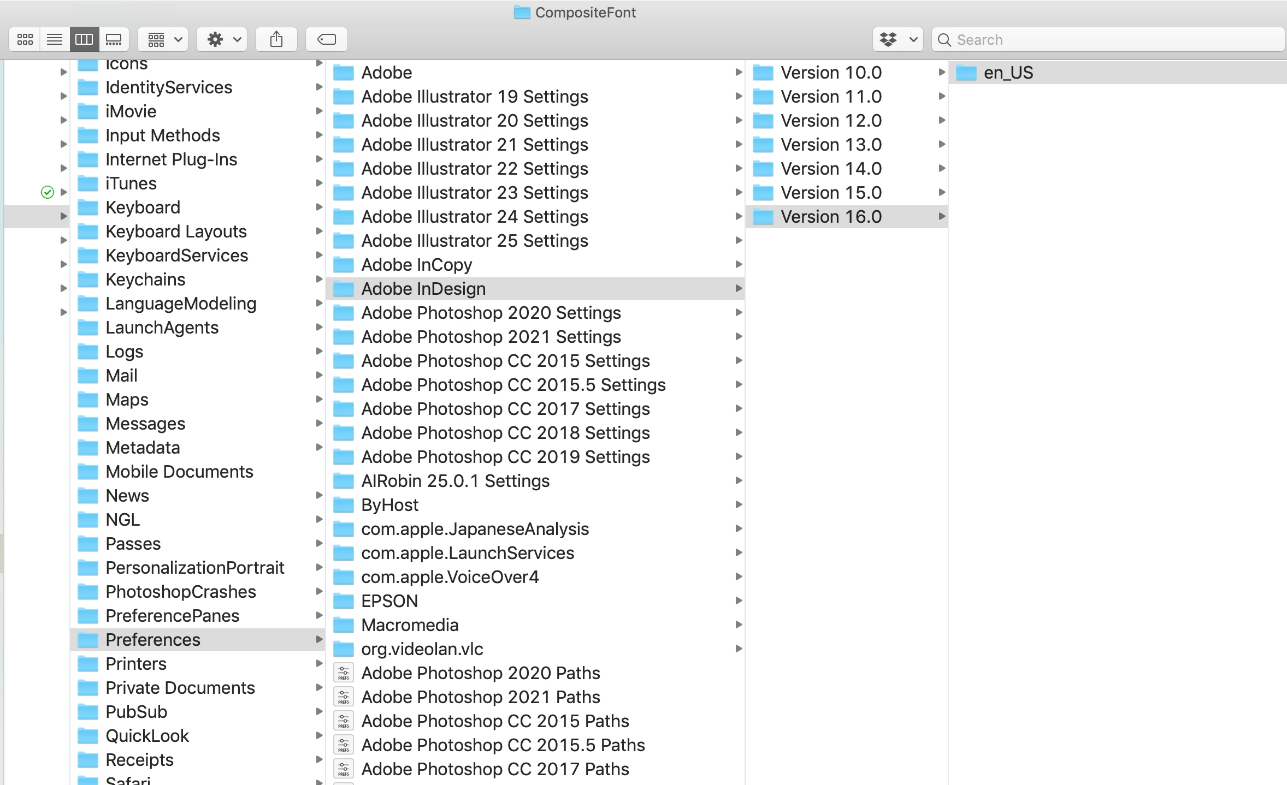Click the Share toolbar button

[x=276, y=39]
